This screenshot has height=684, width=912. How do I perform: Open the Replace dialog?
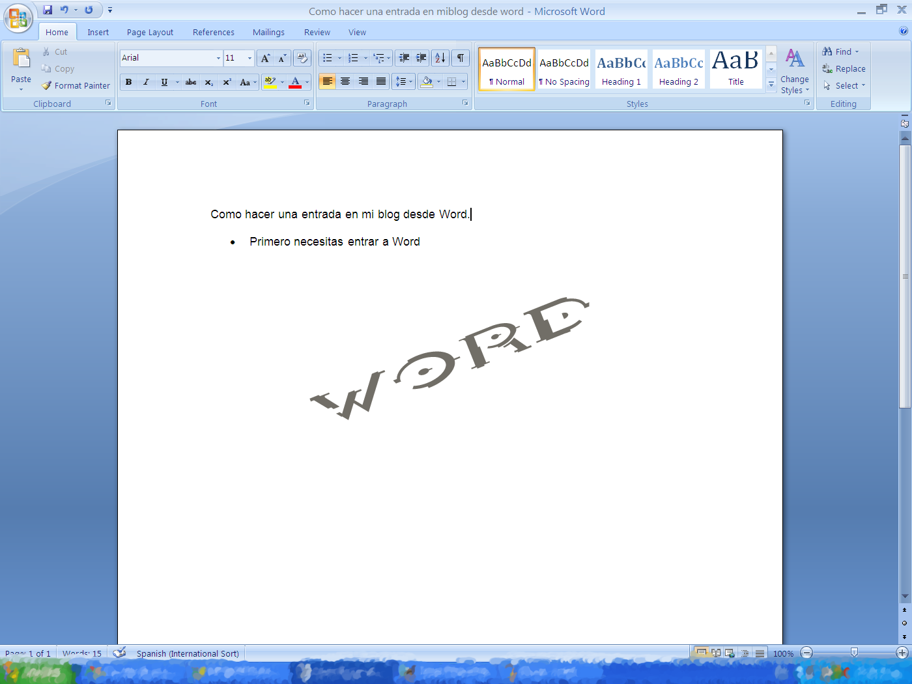[x=844, y=68]
